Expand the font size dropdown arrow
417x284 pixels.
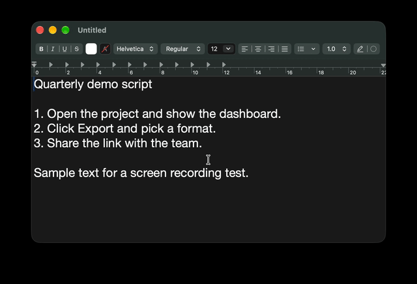click(x=228, y=49)
